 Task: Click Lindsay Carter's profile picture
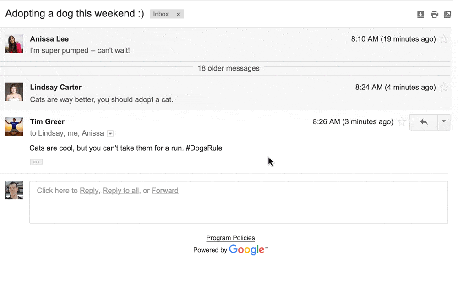point(14,92)
